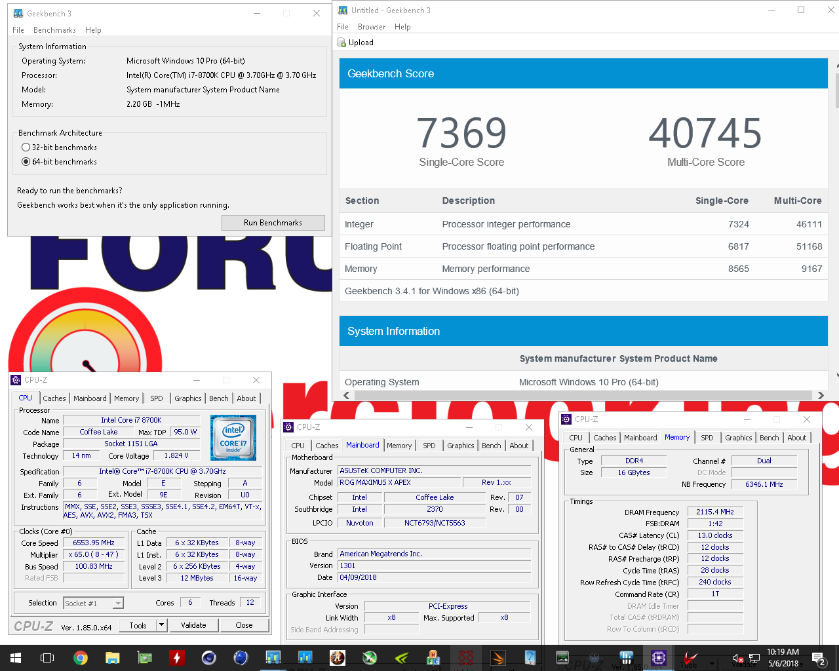Click the title bar icon of the CPU-Z Memory window
Screen dimensions: 839x671
pos(566,419)
